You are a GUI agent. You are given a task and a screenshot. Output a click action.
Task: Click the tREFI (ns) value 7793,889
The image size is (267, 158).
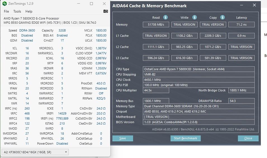62,118
